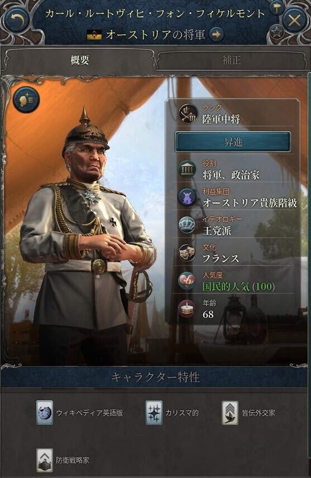Click the culture masks icon
311x478 pixels.
[x=187, y=253]
